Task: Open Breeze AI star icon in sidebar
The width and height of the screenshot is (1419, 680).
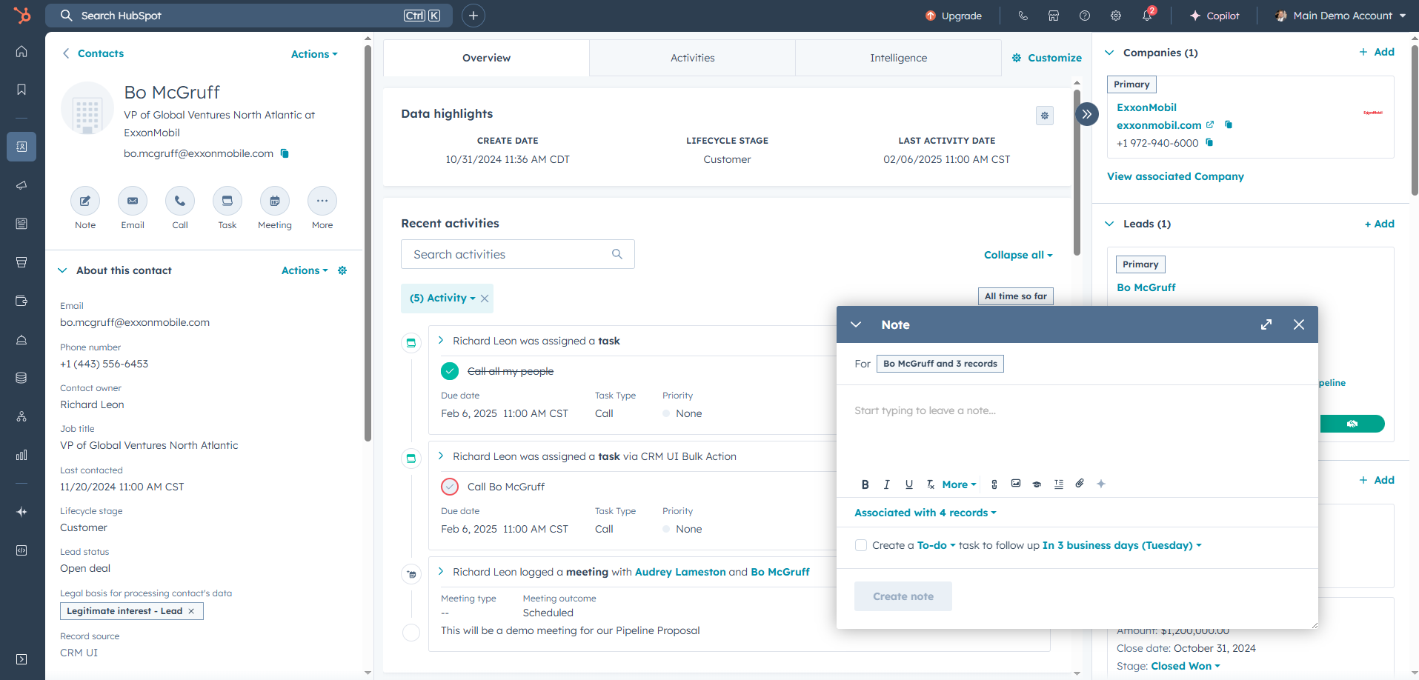Action: (21, 512)
